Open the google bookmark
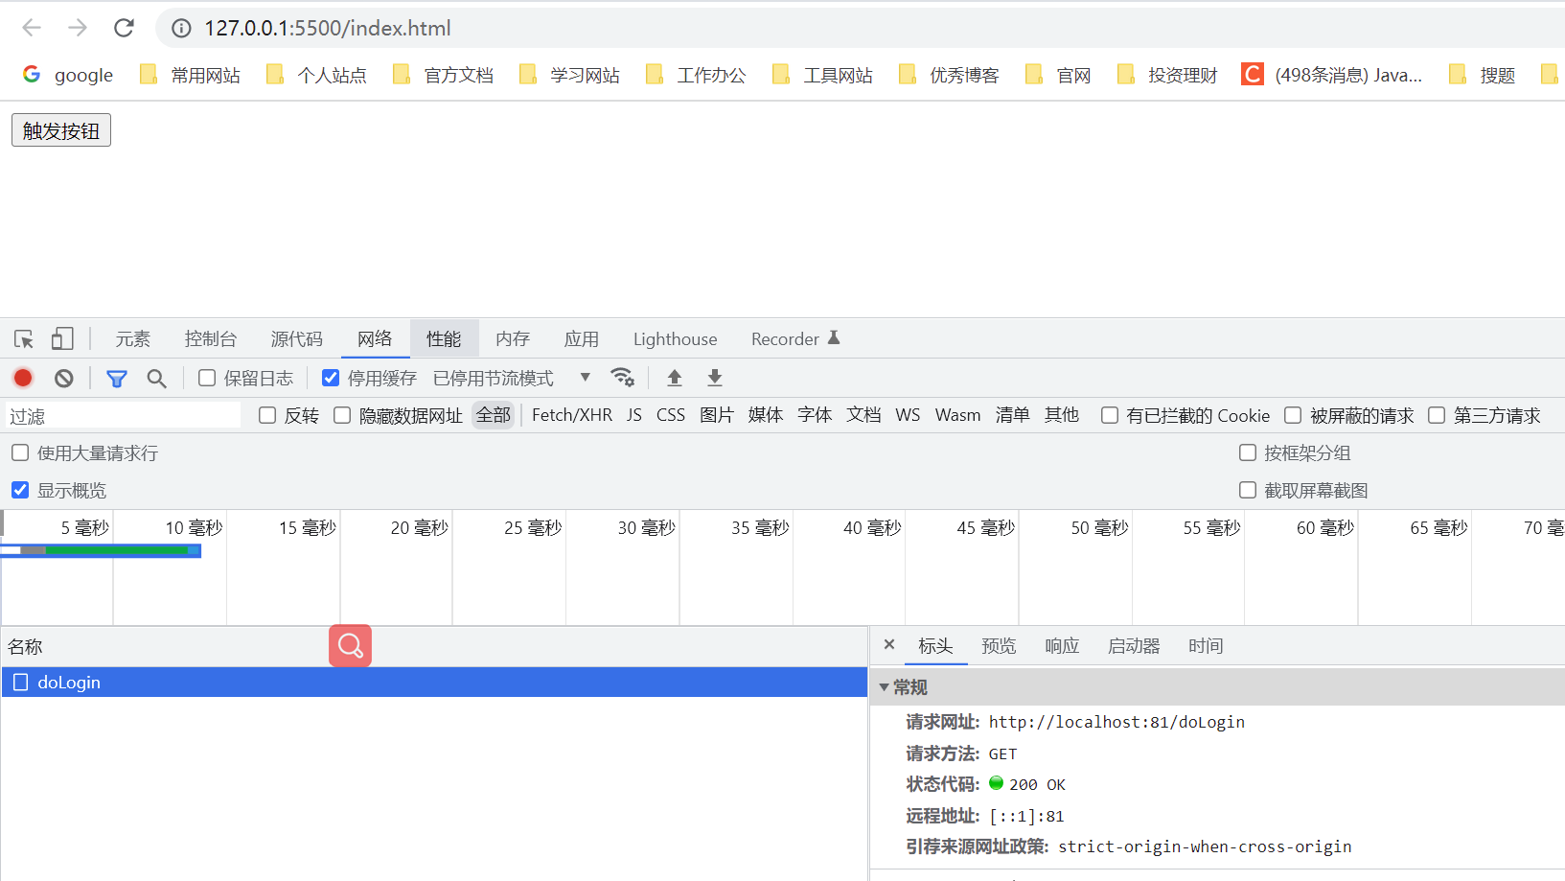 pyautogui.click(x=68, y=75)
